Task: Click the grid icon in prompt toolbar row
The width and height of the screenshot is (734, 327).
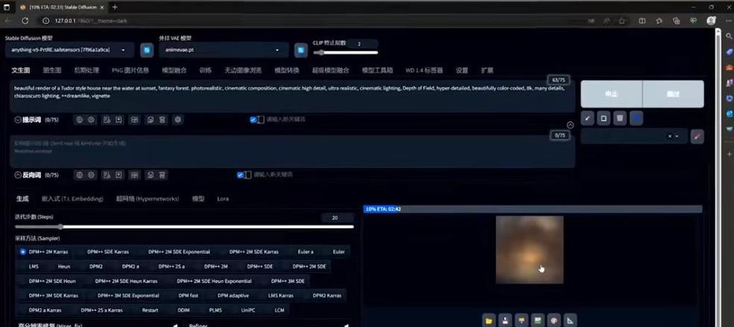Action: coord(135,120)
